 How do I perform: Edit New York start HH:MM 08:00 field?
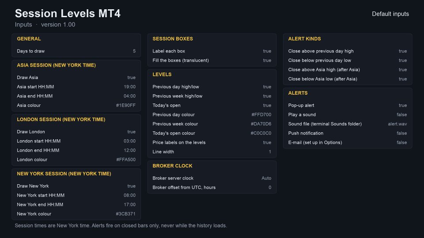pyautogui.click(x=129, y=195)
